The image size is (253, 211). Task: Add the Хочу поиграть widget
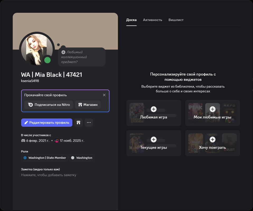click(x=212, y=143)
